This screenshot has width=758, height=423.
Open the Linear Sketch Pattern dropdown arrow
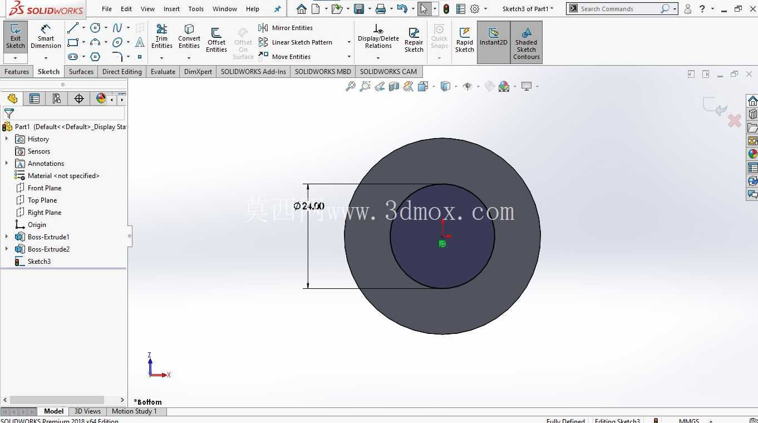pos(349,42)
